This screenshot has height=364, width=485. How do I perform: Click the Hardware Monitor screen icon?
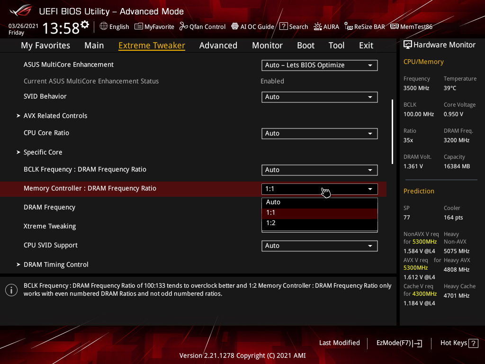tap(408, 45)
